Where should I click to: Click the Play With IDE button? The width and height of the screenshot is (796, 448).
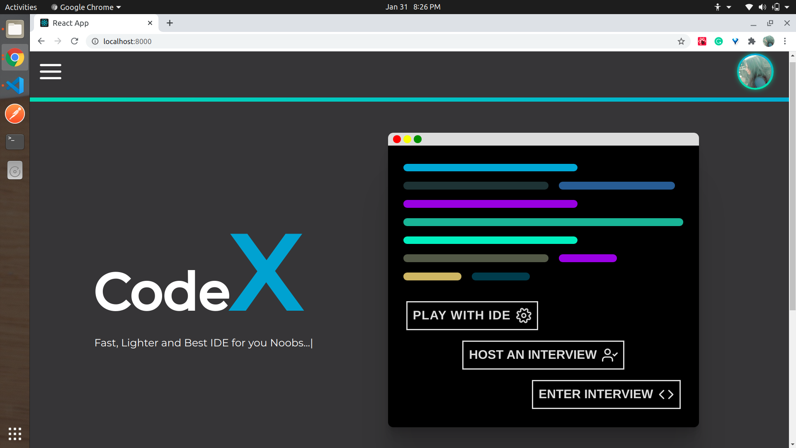click(x=472, y=316)
